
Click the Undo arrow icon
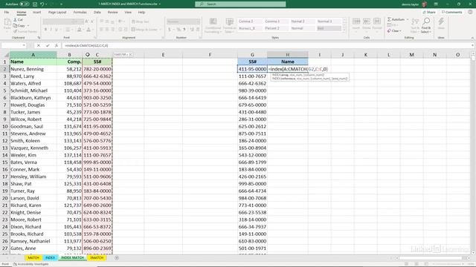(42, 4)
